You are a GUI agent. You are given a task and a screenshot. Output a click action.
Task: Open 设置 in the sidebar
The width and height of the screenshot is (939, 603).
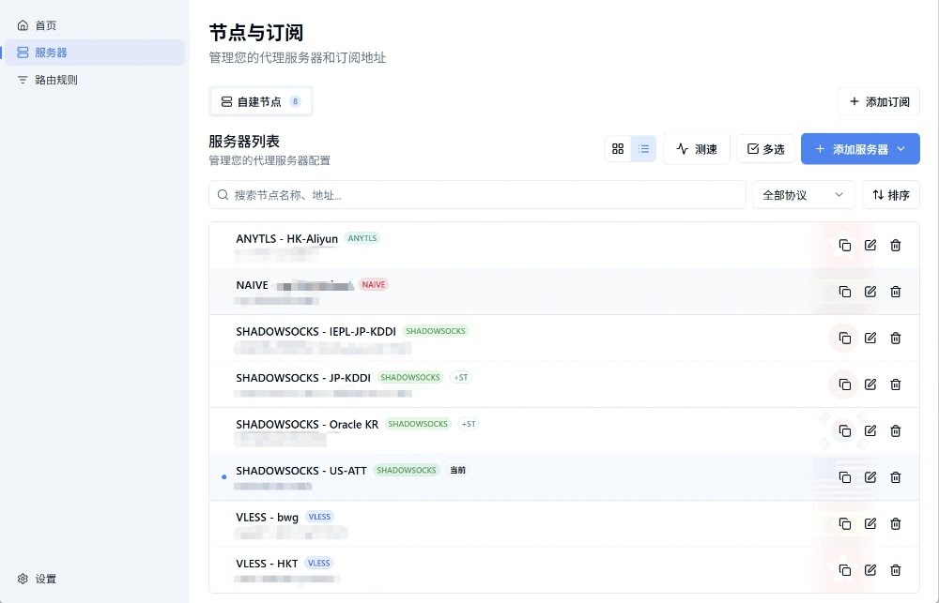[38, 579]
